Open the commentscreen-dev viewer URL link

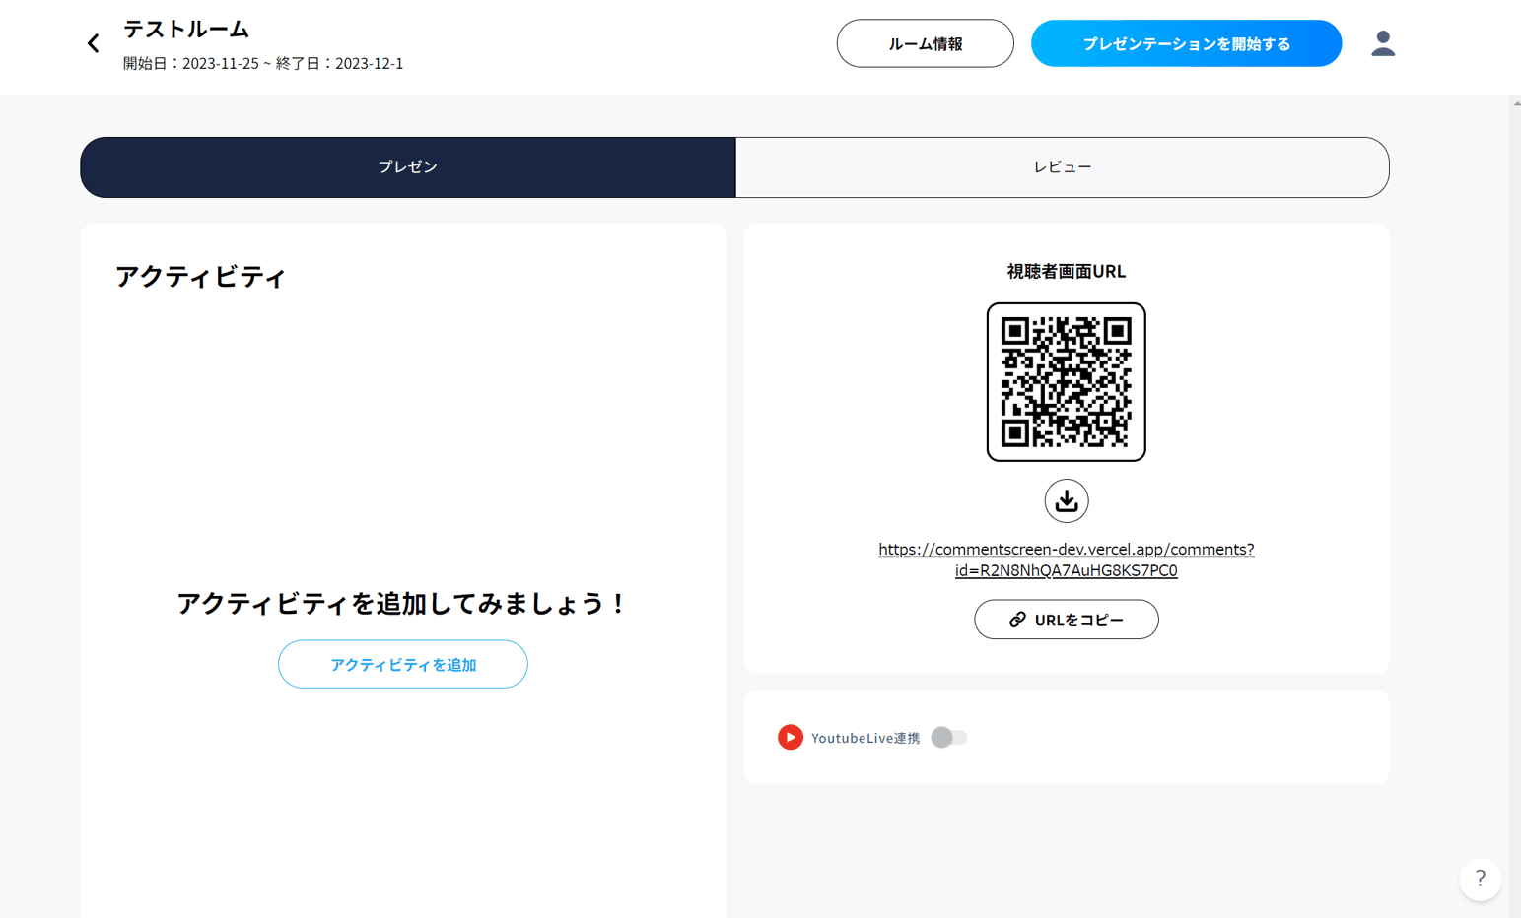(1066, 559)
